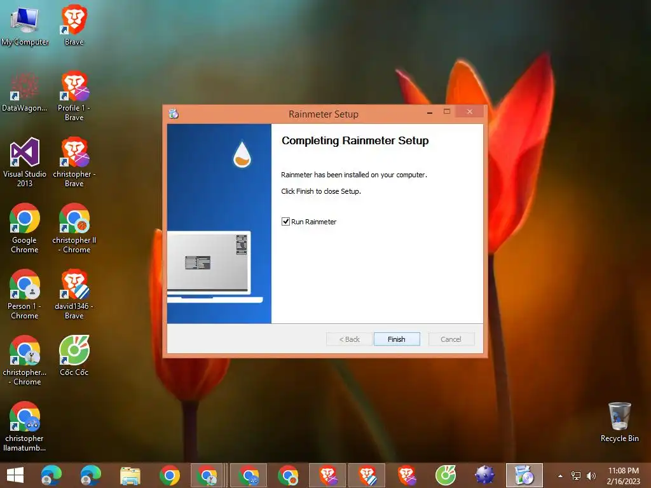Click the greyed-out Back button
Viewport: 651px width, 488px height.
click(x=349, y=339)
